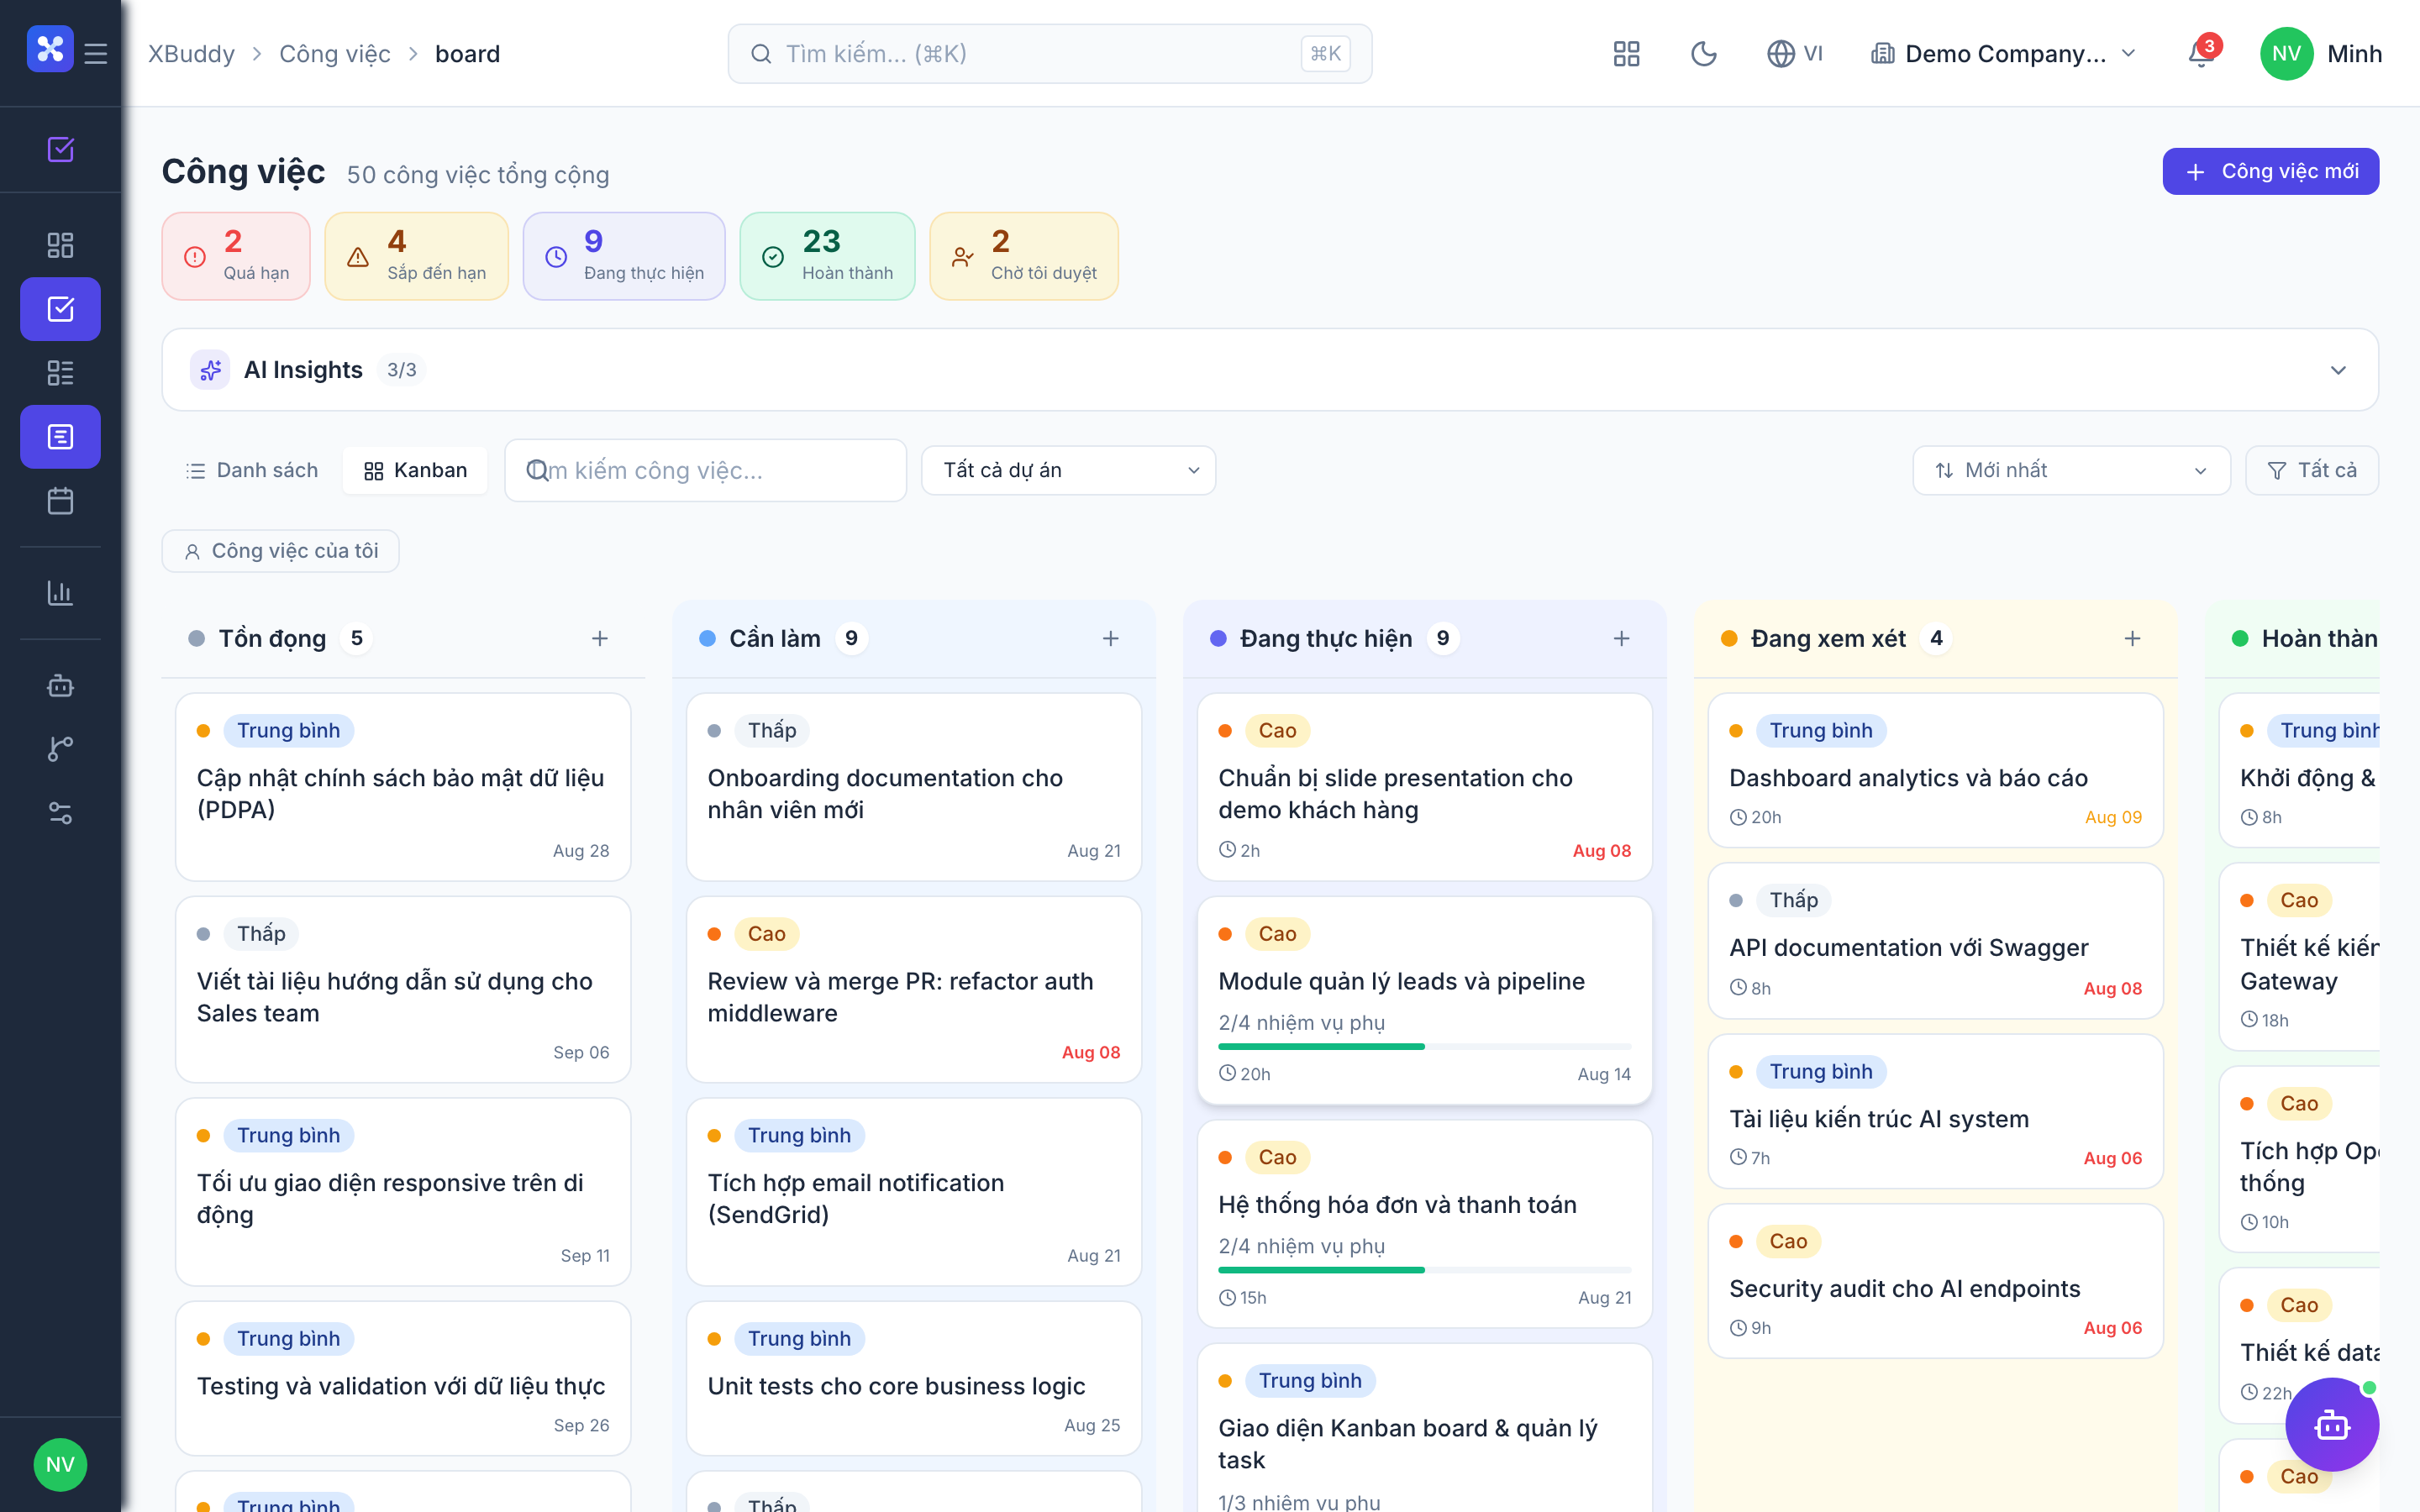Switch to Kanban view tab

415,470
